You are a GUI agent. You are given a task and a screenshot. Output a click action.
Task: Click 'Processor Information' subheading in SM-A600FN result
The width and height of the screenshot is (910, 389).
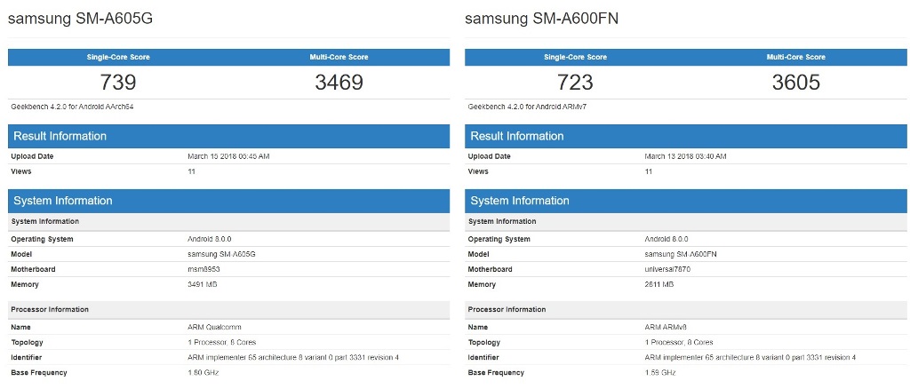tap(507, 310)
